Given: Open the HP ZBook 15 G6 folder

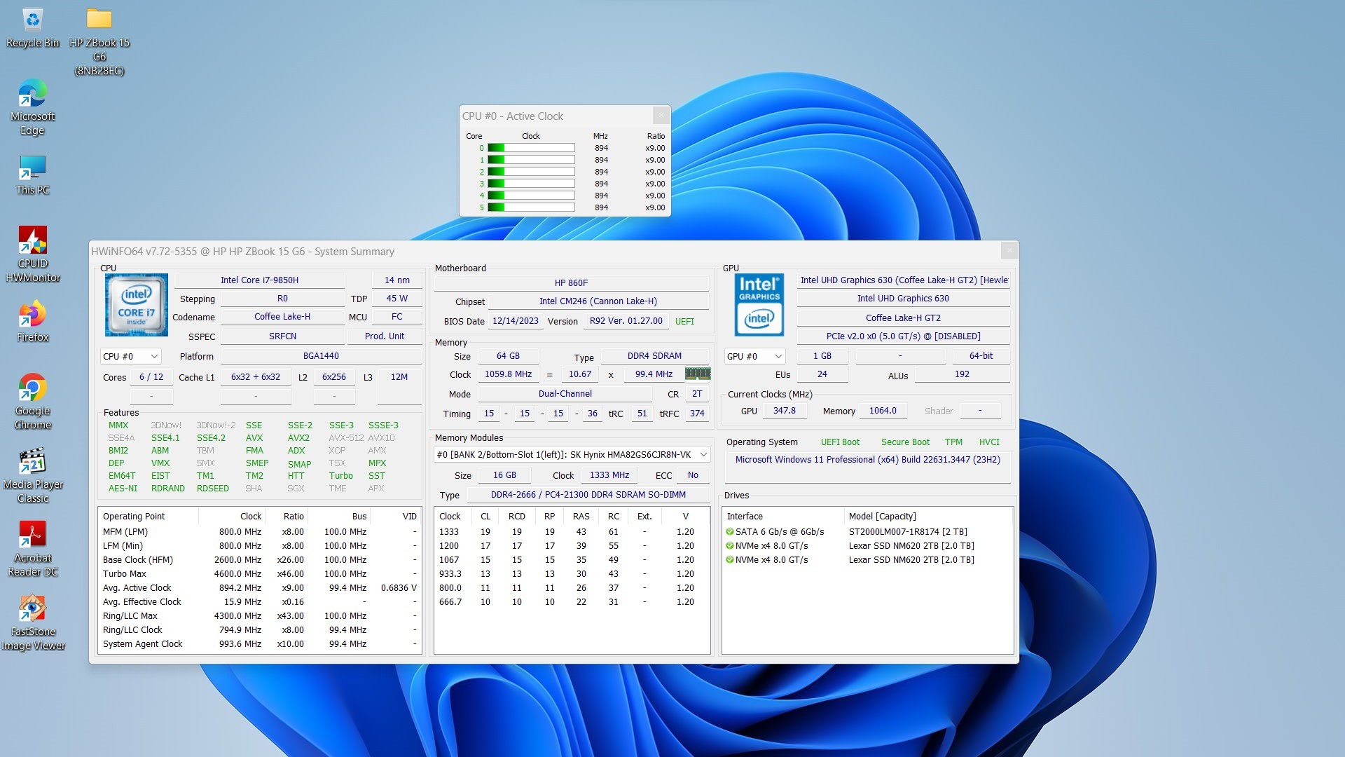Looking at the screenshot, I should (99, 41).
